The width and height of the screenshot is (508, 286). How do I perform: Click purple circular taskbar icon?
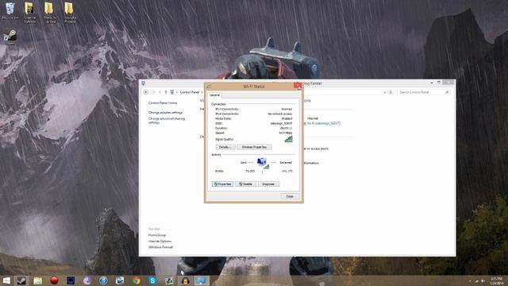click(x=87, y=280)
